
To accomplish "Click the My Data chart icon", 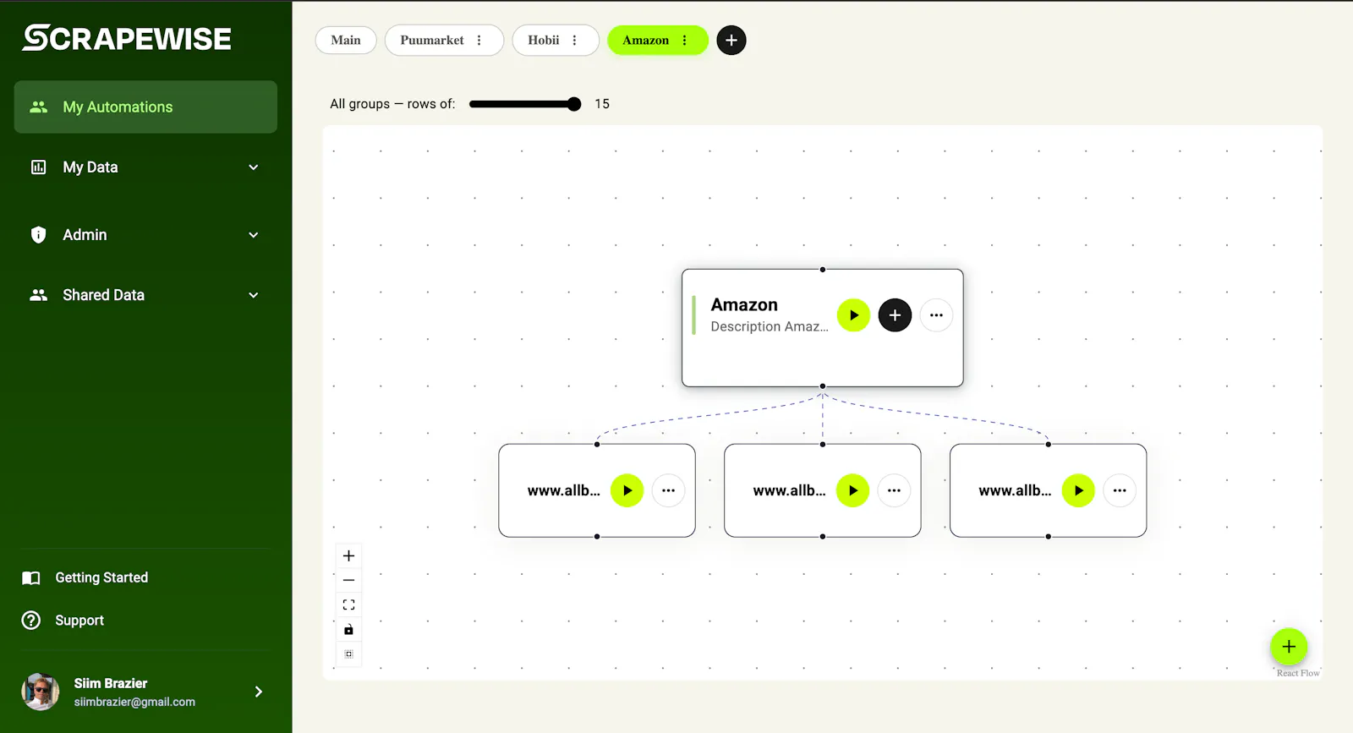I will click(39, 167).
